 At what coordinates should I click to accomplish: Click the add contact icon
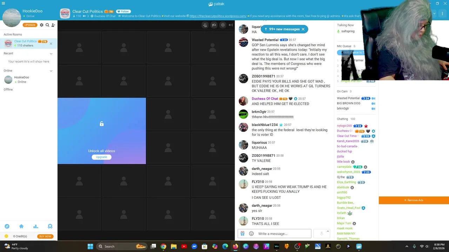click(53, 25)
